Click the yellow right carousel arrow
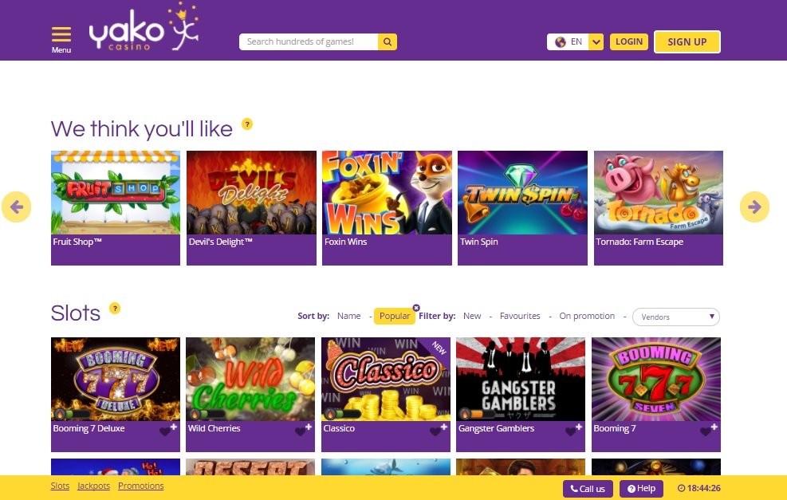The height and width of the screenshot is (500, 787). (754, 207)
